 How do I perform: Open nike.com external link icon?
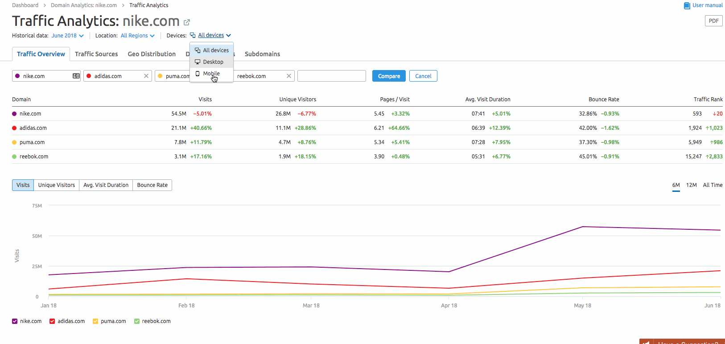[x=187, y=22]
